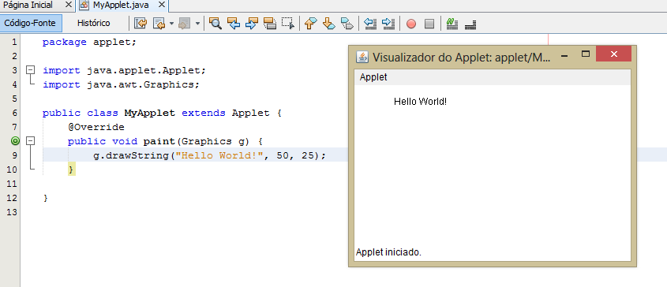The height and width of the screenshot is (287, 667).
Task: Open the Applet menu in viewer window
Action: 373,77
